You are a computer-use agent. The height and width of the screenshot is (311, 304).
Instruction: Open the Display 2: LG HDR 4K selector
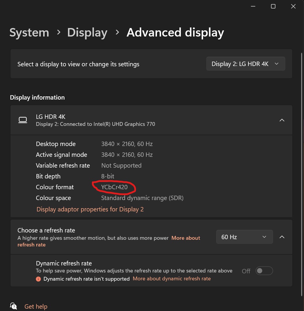[x=246, y=64]
